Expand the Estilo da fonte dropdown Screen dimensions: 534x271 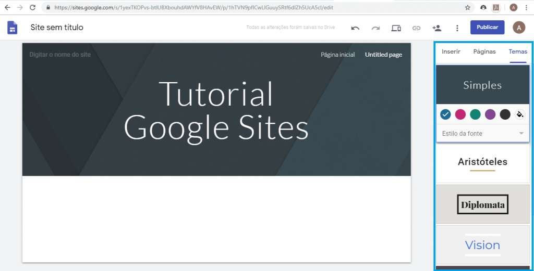click(482, 134)
